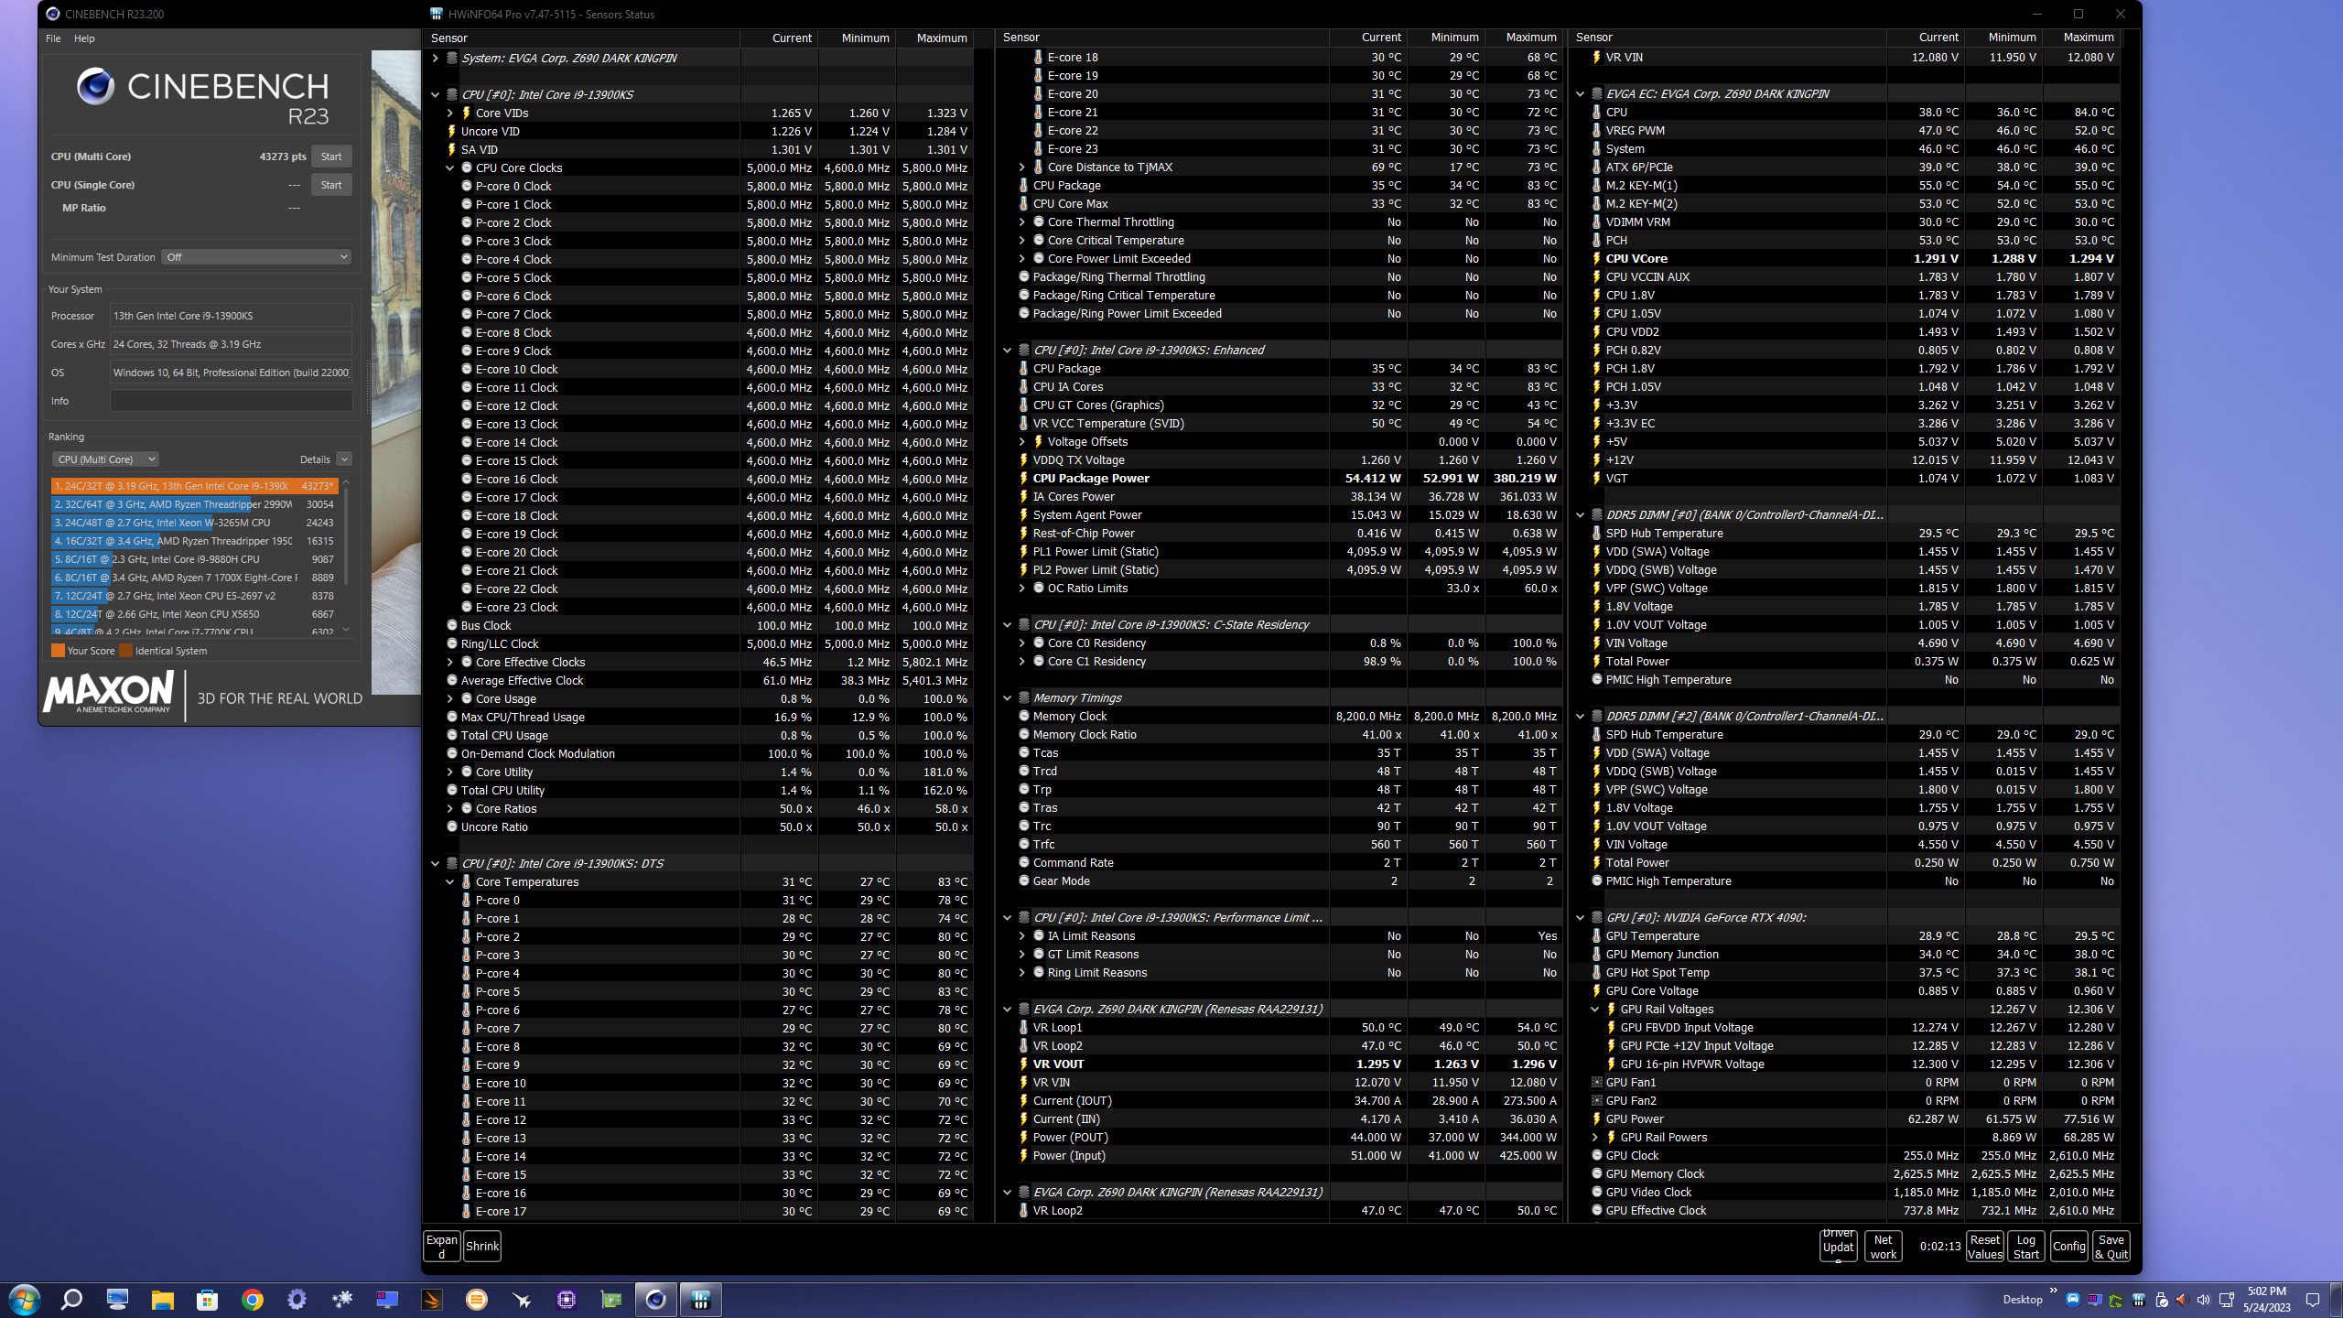The height and width of the screenshot is (1318, 2343).
Task: Open the notification center icon
Action: (2313, 1300)
